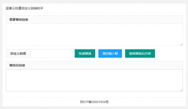Copy replaced content using the rightmost green button
188x109 pixels.
(x=140, y=54)
